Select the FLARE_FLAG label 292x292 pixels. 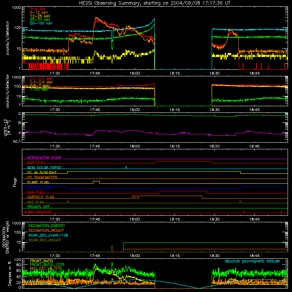38,182
